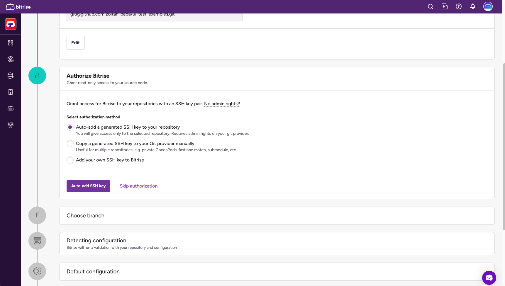The height and width of the screenshot is (286, 505).
Task: Open search with the magnifier icon
Action: [430, 6]
